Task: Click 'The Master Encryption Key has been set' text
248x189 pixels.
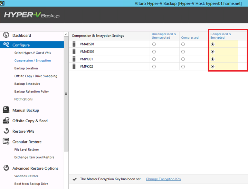Action: 111,179
